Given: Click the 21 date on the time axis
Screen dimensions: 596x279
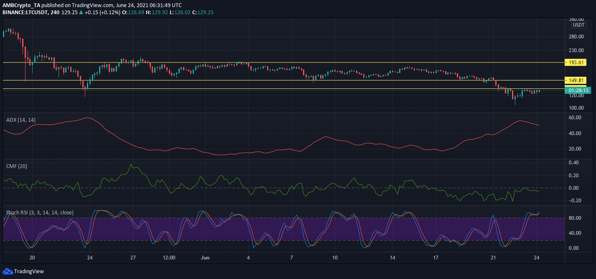Looking at the screenshot, I should [x=494, y=257].
